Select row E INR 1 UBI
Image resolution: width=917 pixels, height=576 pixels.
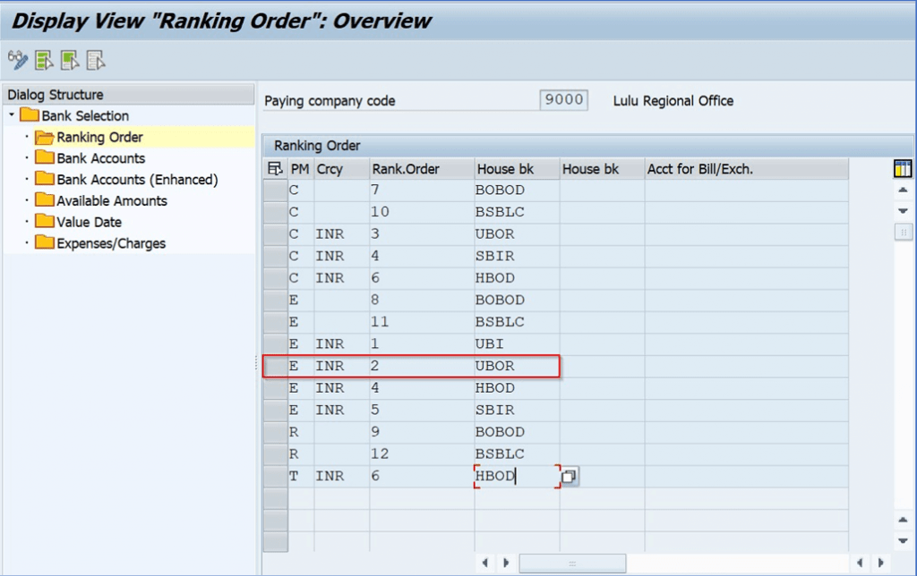pos(275,344)
